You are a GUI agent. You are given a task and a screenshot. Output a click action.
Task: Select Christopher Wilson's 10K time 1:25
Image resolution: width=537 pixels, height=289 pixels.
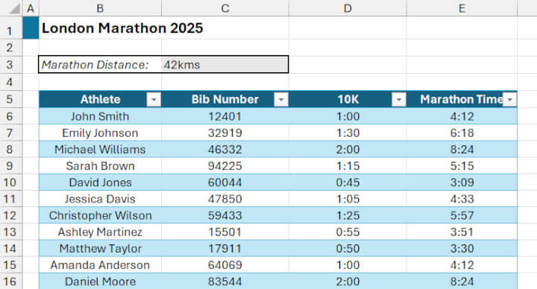click(x=348, y=215)
